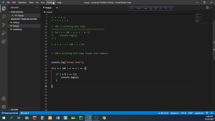215x121 pixels.
Task: Change end of line sequence CRLF
Action: (x=190, y=113)
